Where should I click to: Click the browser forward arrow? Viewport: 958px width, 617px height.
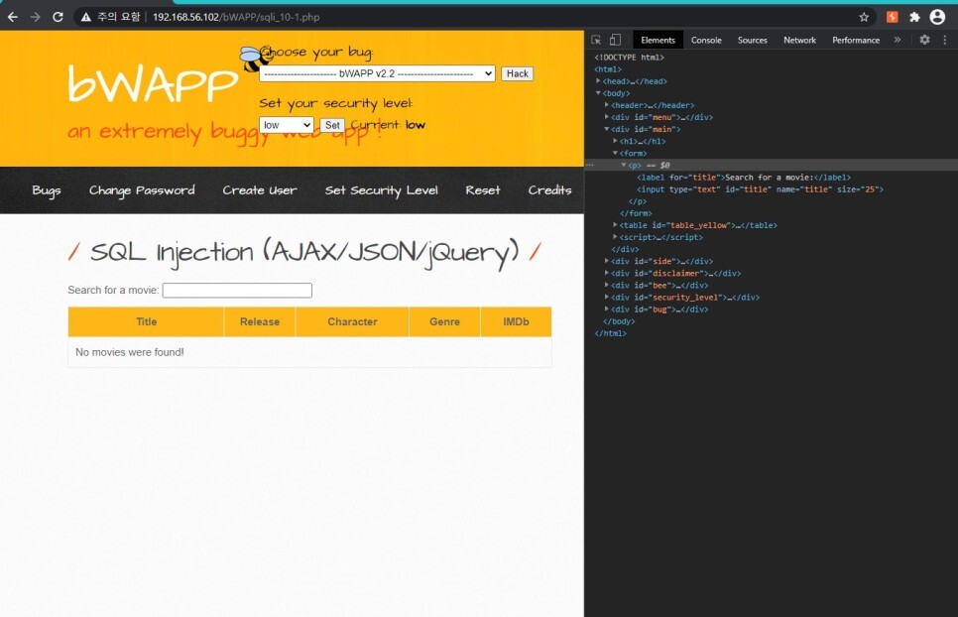35,17
